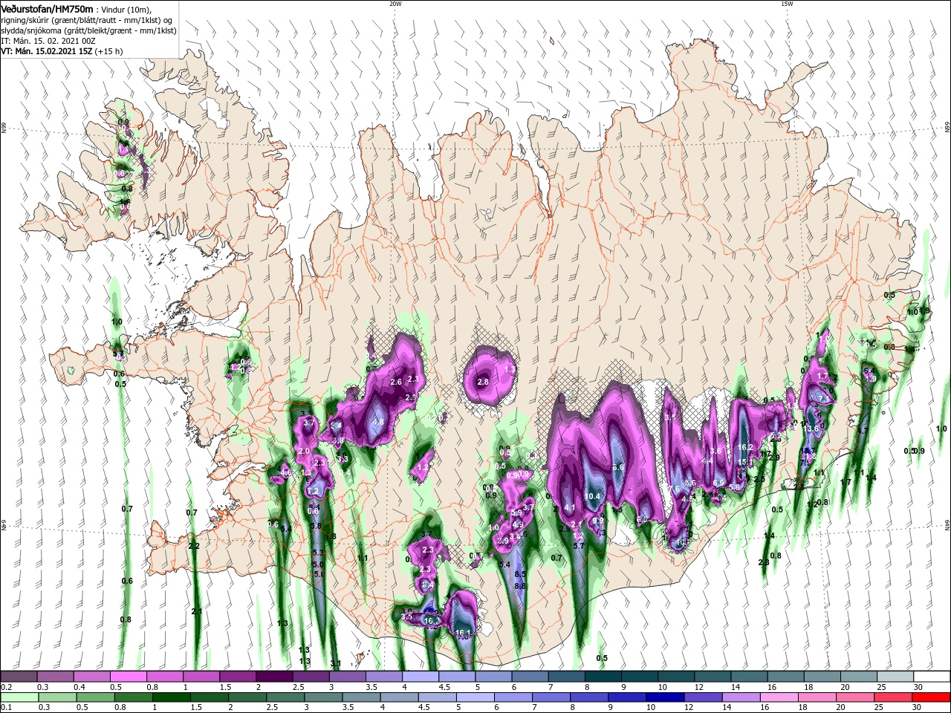Select the 20 pink rain legend swatch
951x713 pixels.
coord(856,697)
